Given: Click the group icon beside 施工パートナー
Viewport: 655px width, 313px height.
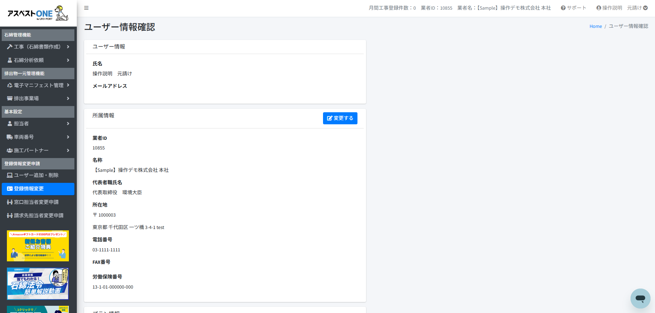Looking at the screenshot, I should [x=10, y=150].
